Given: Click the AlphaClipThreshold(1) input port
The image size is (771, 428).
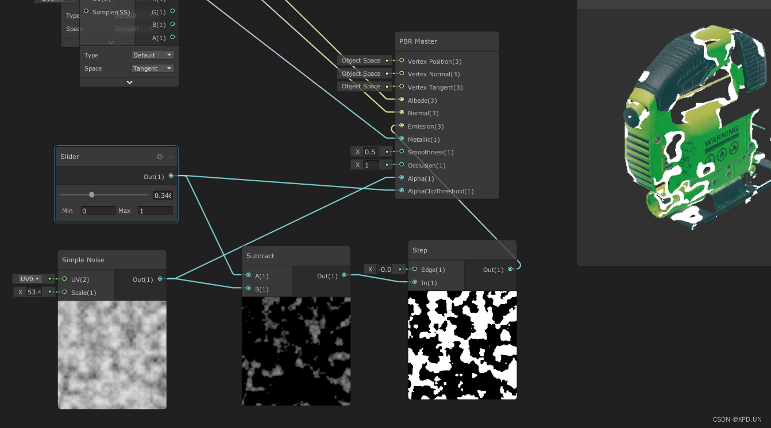Looking at the screenshot, I should (402, 190).
